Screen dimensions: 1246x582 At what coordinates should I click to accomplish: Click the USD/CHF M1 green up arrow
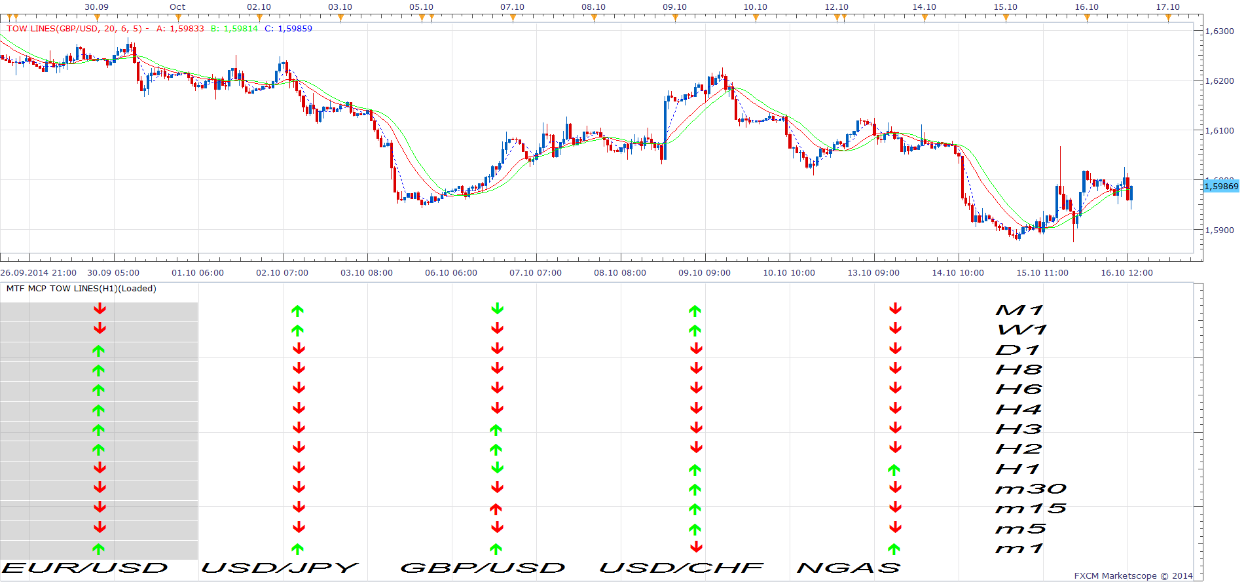[695, 311]
